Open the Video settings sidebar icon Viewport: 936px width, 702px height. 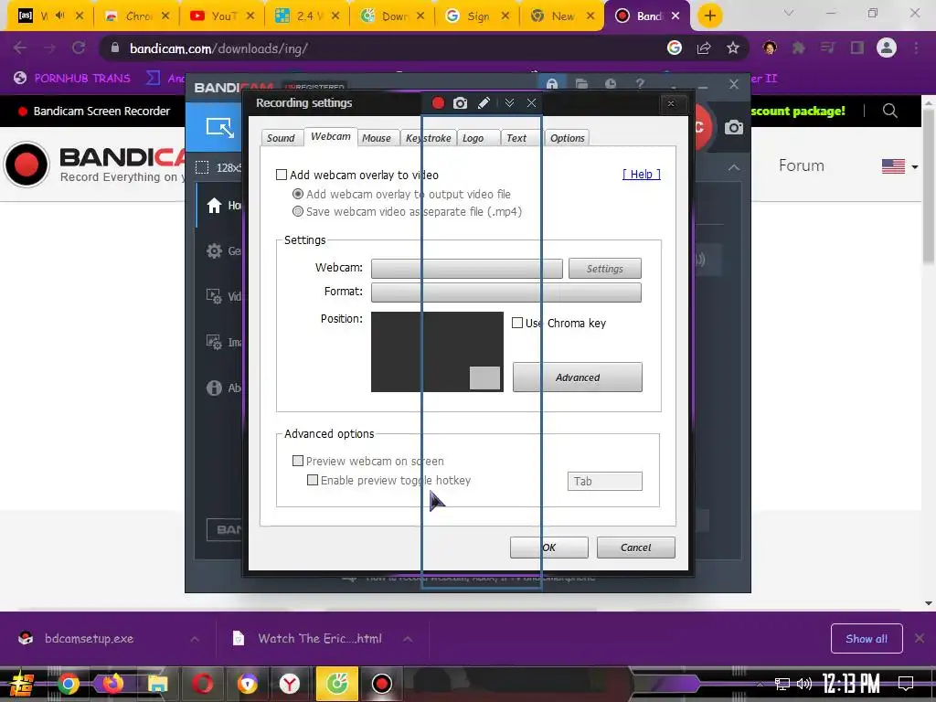point(214,296)
